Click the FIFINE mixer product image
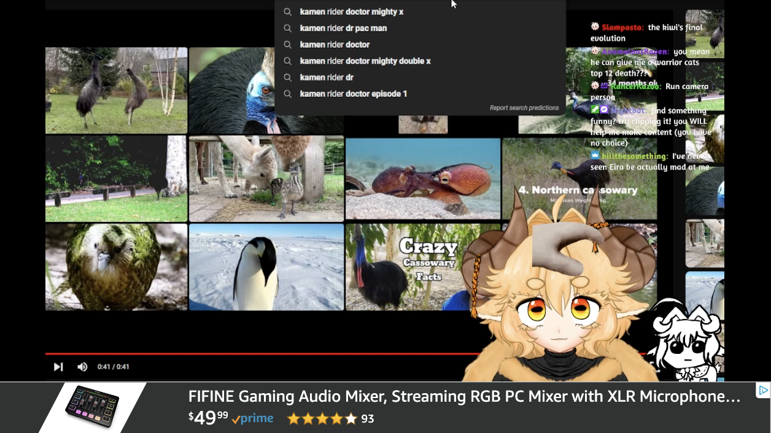This screenshot has height=433, width=771. click(x=92, y=406)
